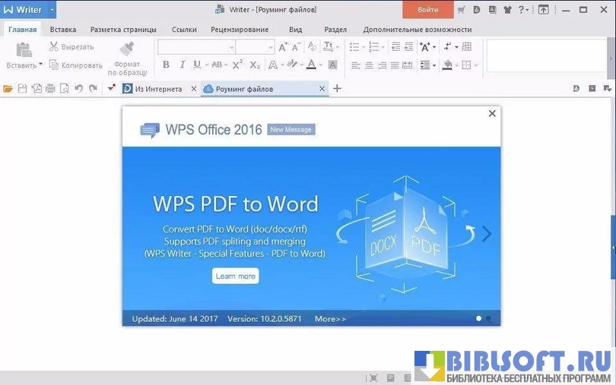Click the Войти sign-in button
Screen dimensions: 616x385
(427, 10)
